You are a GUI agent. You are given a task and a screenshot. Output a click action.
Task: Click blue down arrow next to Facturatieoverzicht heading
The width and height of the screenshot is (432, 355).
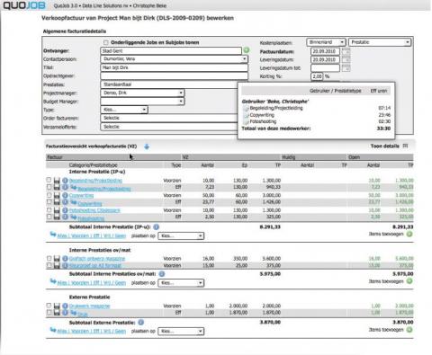[x=147, y=146]
